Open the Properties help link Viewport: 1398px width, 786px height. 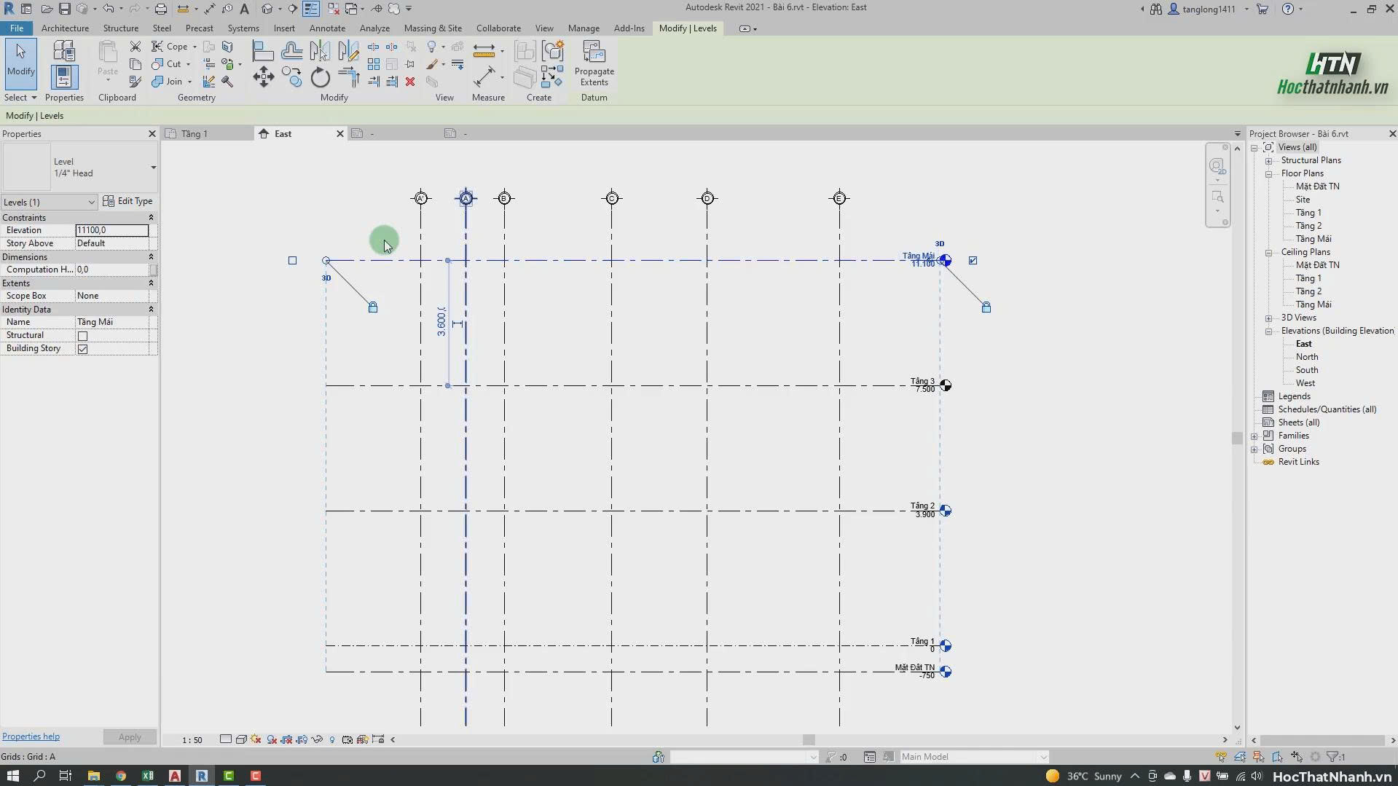click(x=31, y=736)
